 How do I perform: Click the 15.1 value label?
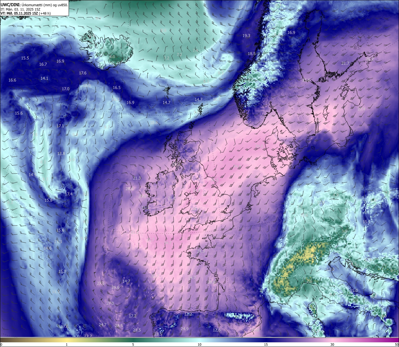366,222
